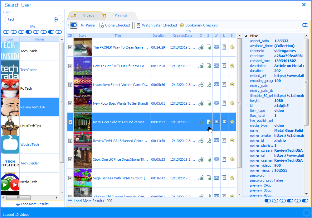The height and width of the screenshot is (218, 312).
Task: Toggle the check-all switch left of Parse
Action: point(74,25)
